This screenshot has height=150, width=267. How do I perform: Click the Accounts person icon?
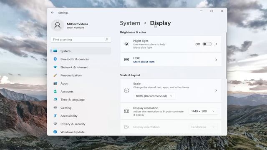tap(55, 92)
